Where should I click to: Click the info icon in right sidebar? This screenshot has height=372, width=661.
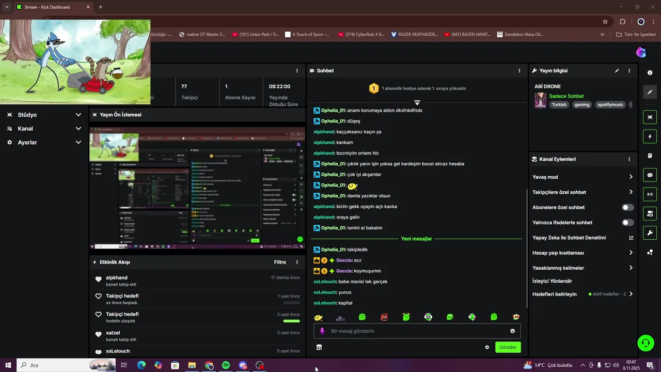pos(650,73)
